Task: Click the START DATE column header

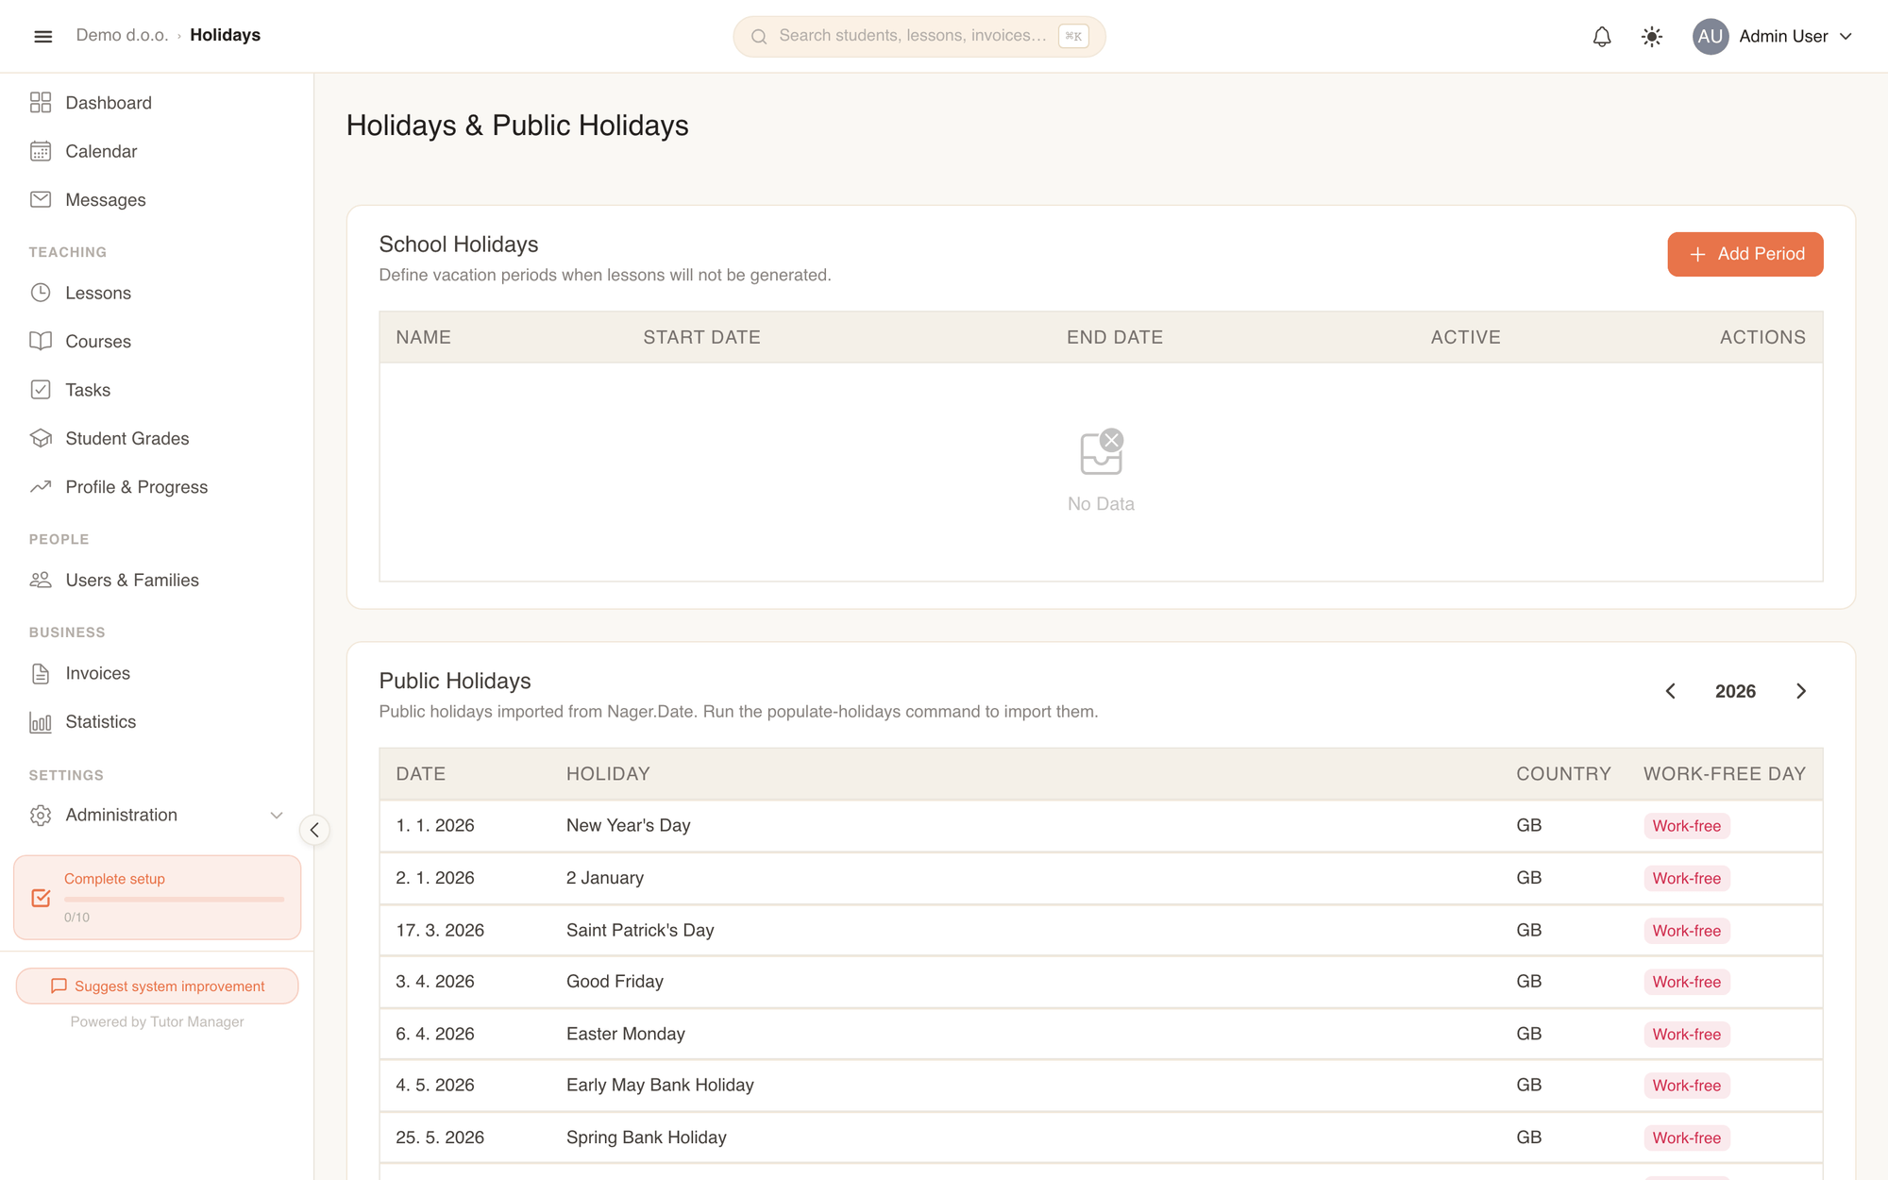Action: tap(701, 337)
